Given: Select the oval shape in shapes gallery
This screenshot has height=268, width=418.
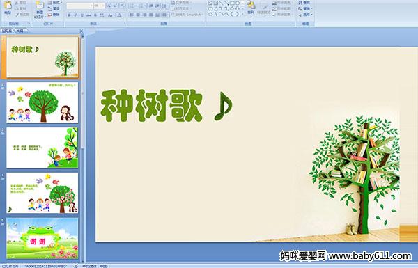Looking at the screenshot, I should (x=238, y=3).
